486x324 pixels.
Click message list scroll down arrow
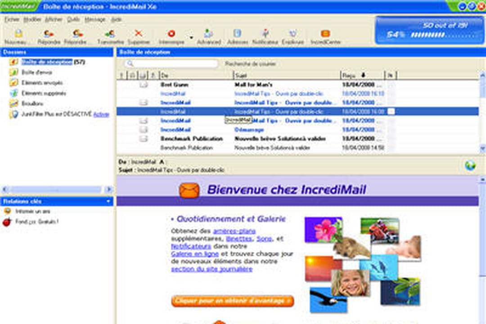pos(482,148)
